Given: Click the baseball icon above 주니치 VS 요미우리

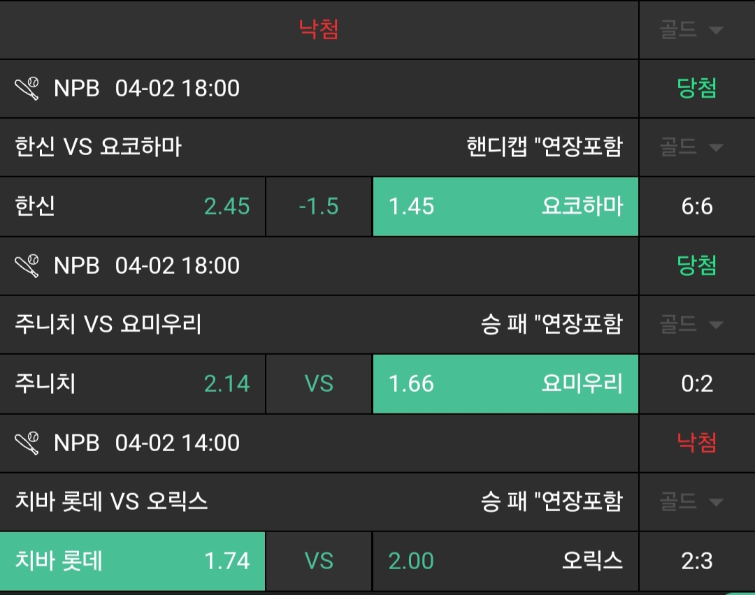Looking at the screenshot, I should tap(27, 266).
